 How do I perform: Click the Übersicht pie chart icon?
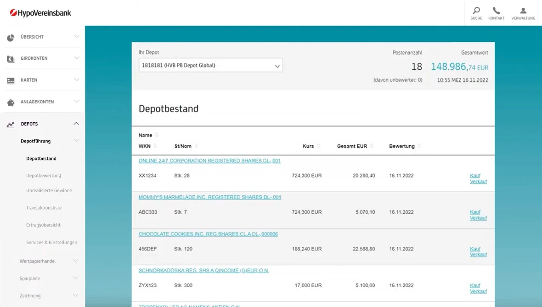tap(11, 37)
